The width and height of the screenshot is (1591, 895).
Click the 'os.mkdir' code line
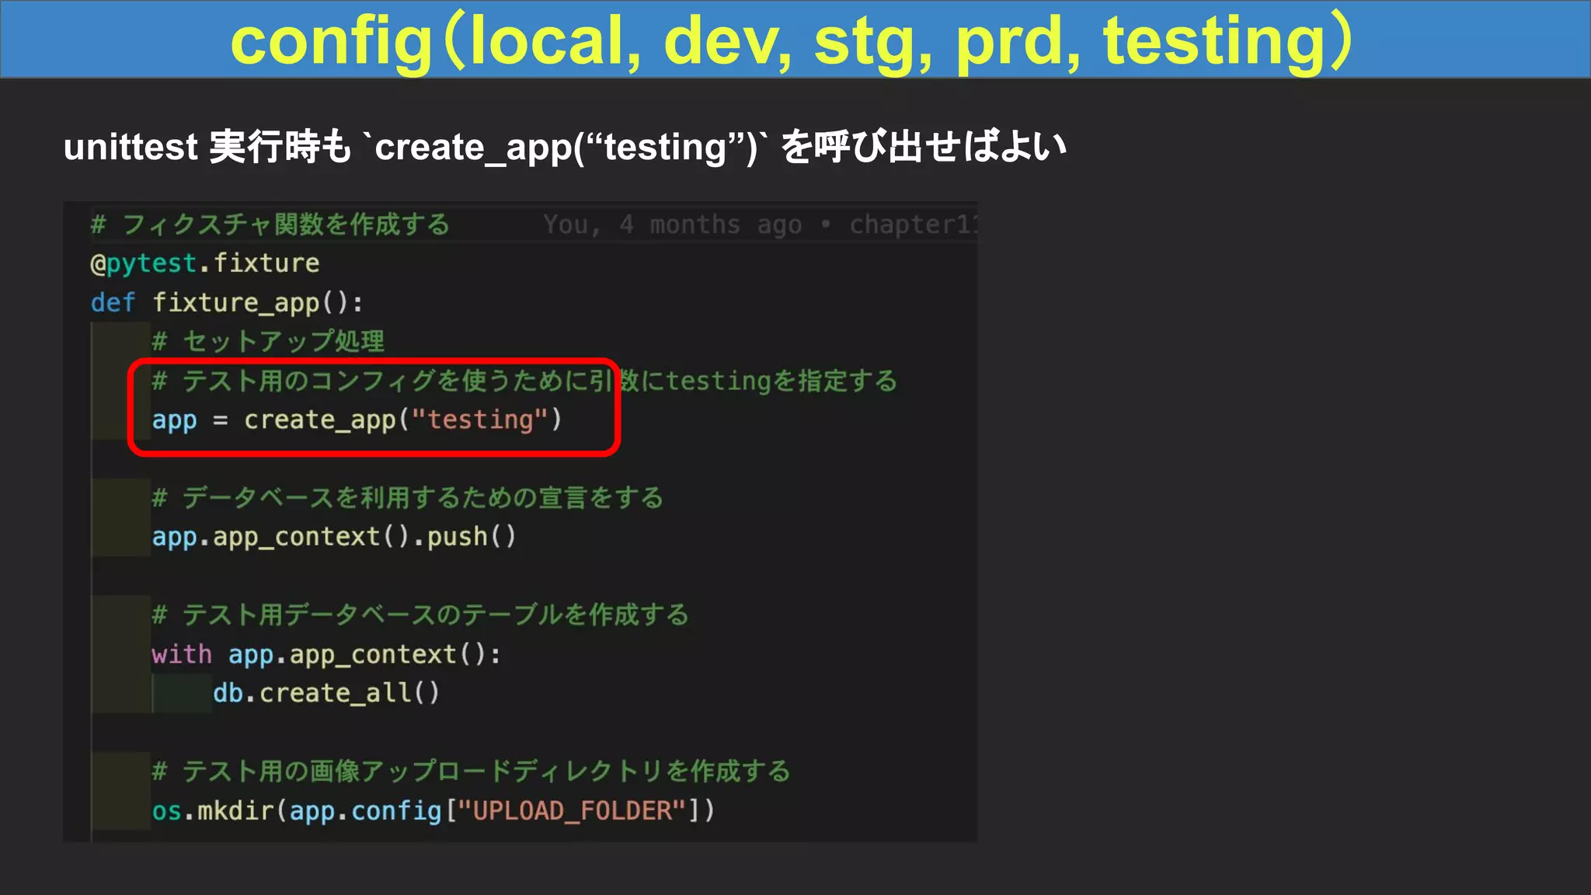pos(432,811)
